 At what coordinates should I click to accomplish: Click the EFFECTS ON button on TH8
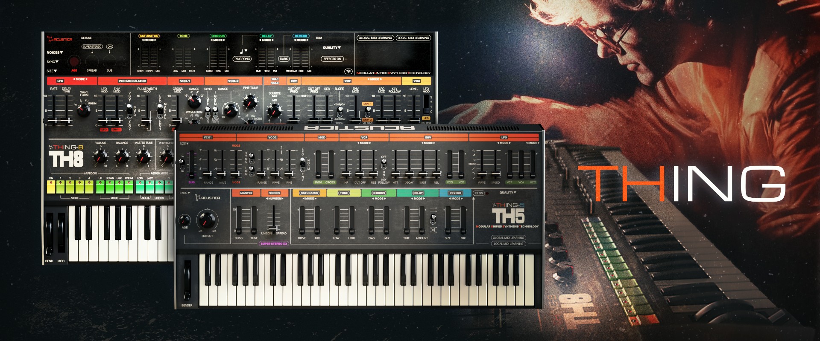(x=332, y=59)
